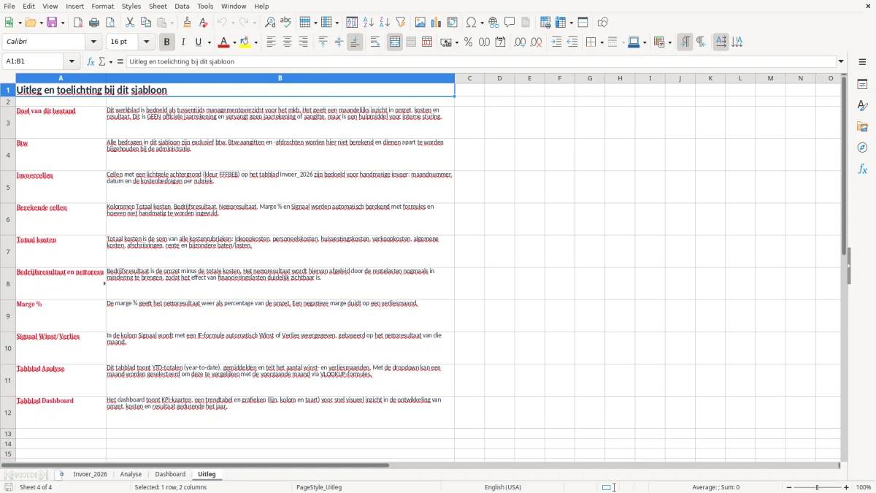This screenshot has width=876, height=493.
Task: Click the Function Wizard fx icon
Action: [x=91, y=62]
